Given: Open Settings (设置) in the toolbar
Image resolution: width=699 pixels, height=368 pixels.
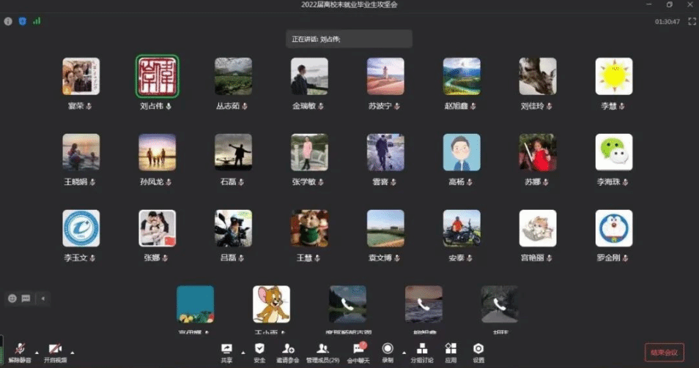Looking at the screenshot, I should click(478, 349).
